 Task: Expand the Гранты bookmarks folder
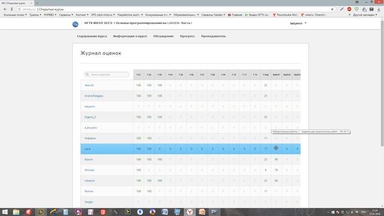35,15
